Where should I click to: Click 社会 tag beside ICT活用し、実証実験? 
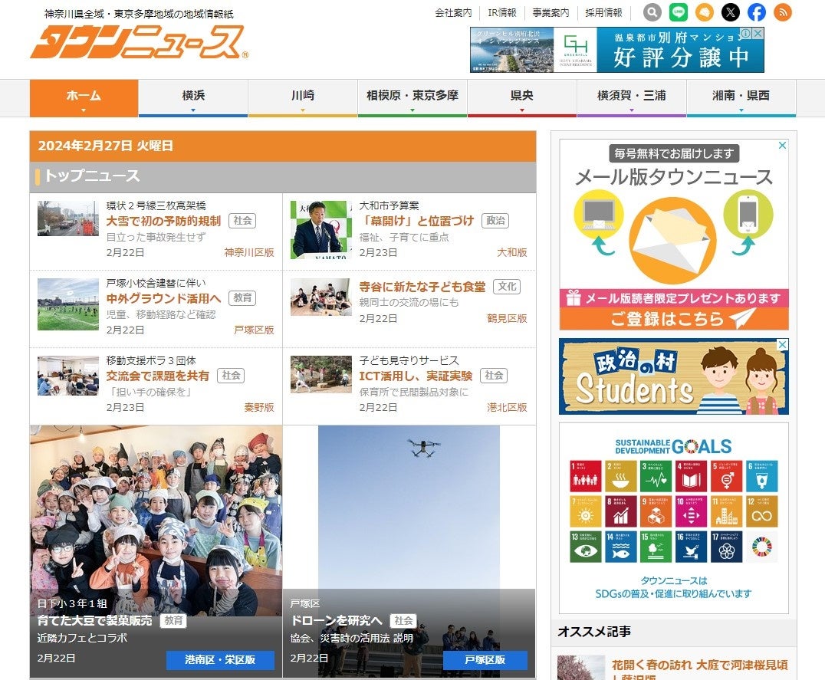494,376
